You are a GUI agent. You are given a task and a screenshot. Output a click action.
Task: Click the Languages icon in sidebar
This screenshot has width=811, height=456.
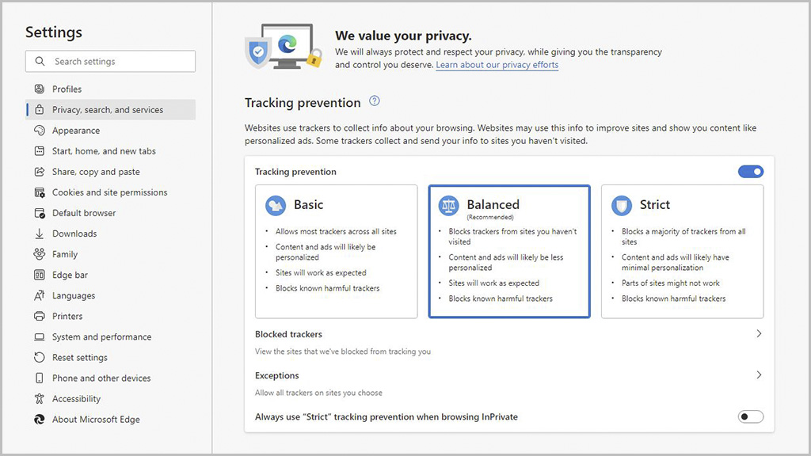(39, 295)
